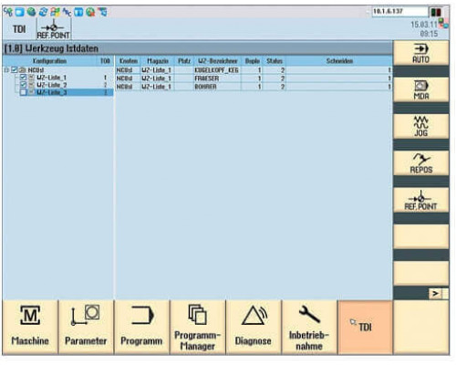Click the folder icon beside the NCU node
This screenshot has height=365, width=456.
23,70
